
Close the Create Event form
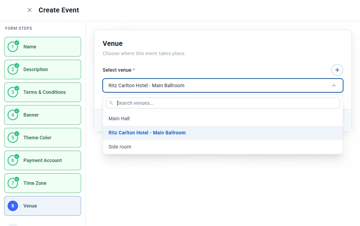30,10
